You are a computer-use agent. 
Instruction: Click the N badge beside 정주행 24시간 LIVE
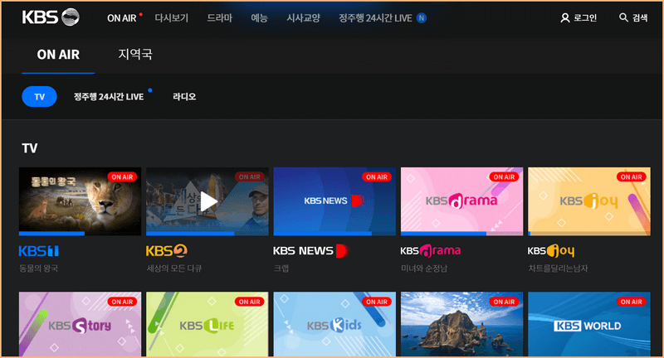[422, 17]
